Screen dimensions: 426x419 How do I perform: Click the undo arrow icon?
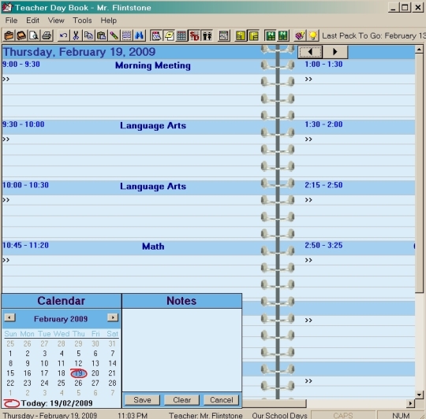pyautogui.click(x=63, y=35)
